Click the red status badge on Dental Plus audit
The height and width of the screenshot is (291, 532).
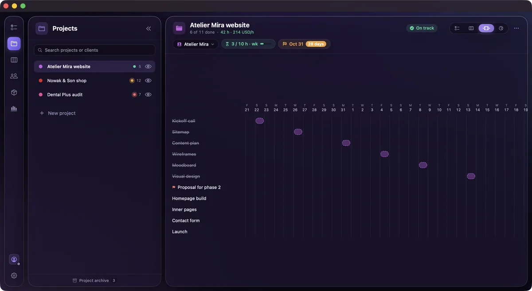coord(134,95)
